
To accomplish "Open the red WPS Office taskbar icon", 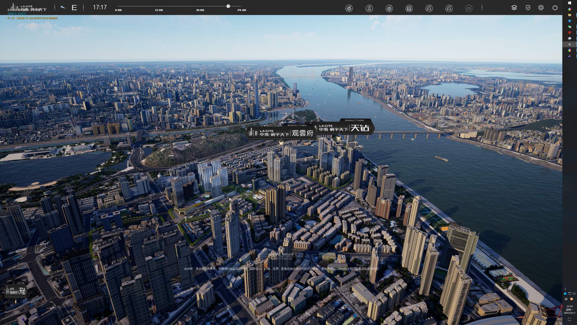I will (569, 33).
